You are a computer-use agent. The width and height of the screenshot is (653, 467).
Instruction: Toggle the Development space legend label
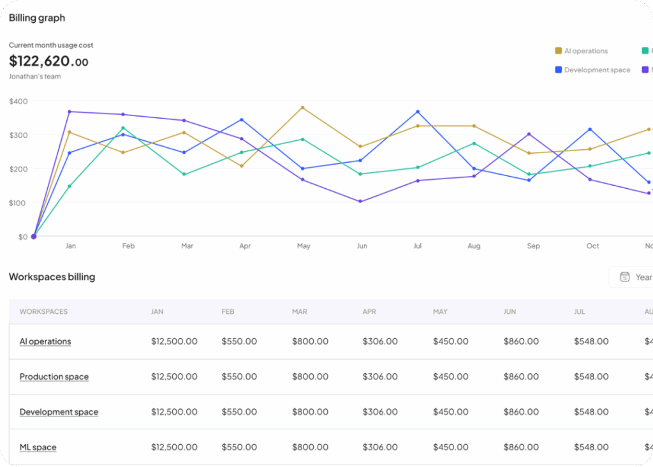pyautogui.click(x=597, y=70)
